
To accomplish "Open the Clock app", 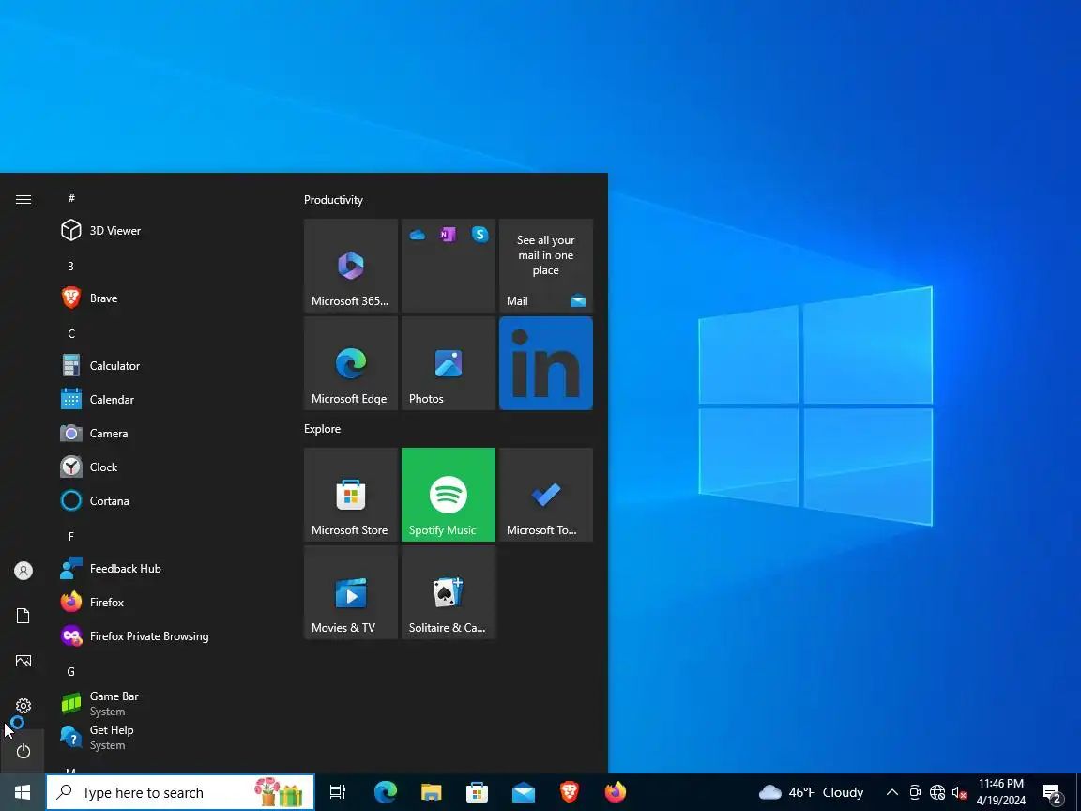I will click(x=165, y=467).
